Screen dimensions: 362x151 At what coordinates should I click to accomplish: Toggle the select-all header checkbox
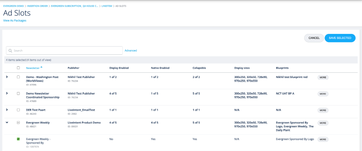tap(18, 68)
